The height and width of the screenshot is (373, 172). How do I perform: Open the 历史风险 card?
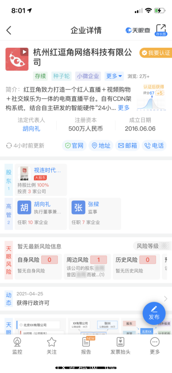point(136,267)
